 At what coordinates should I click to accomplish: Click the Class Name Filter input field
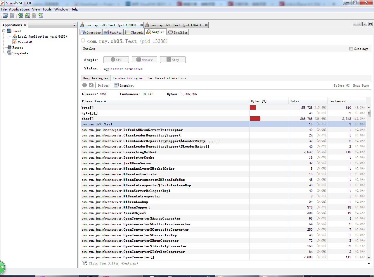point(227,263)
